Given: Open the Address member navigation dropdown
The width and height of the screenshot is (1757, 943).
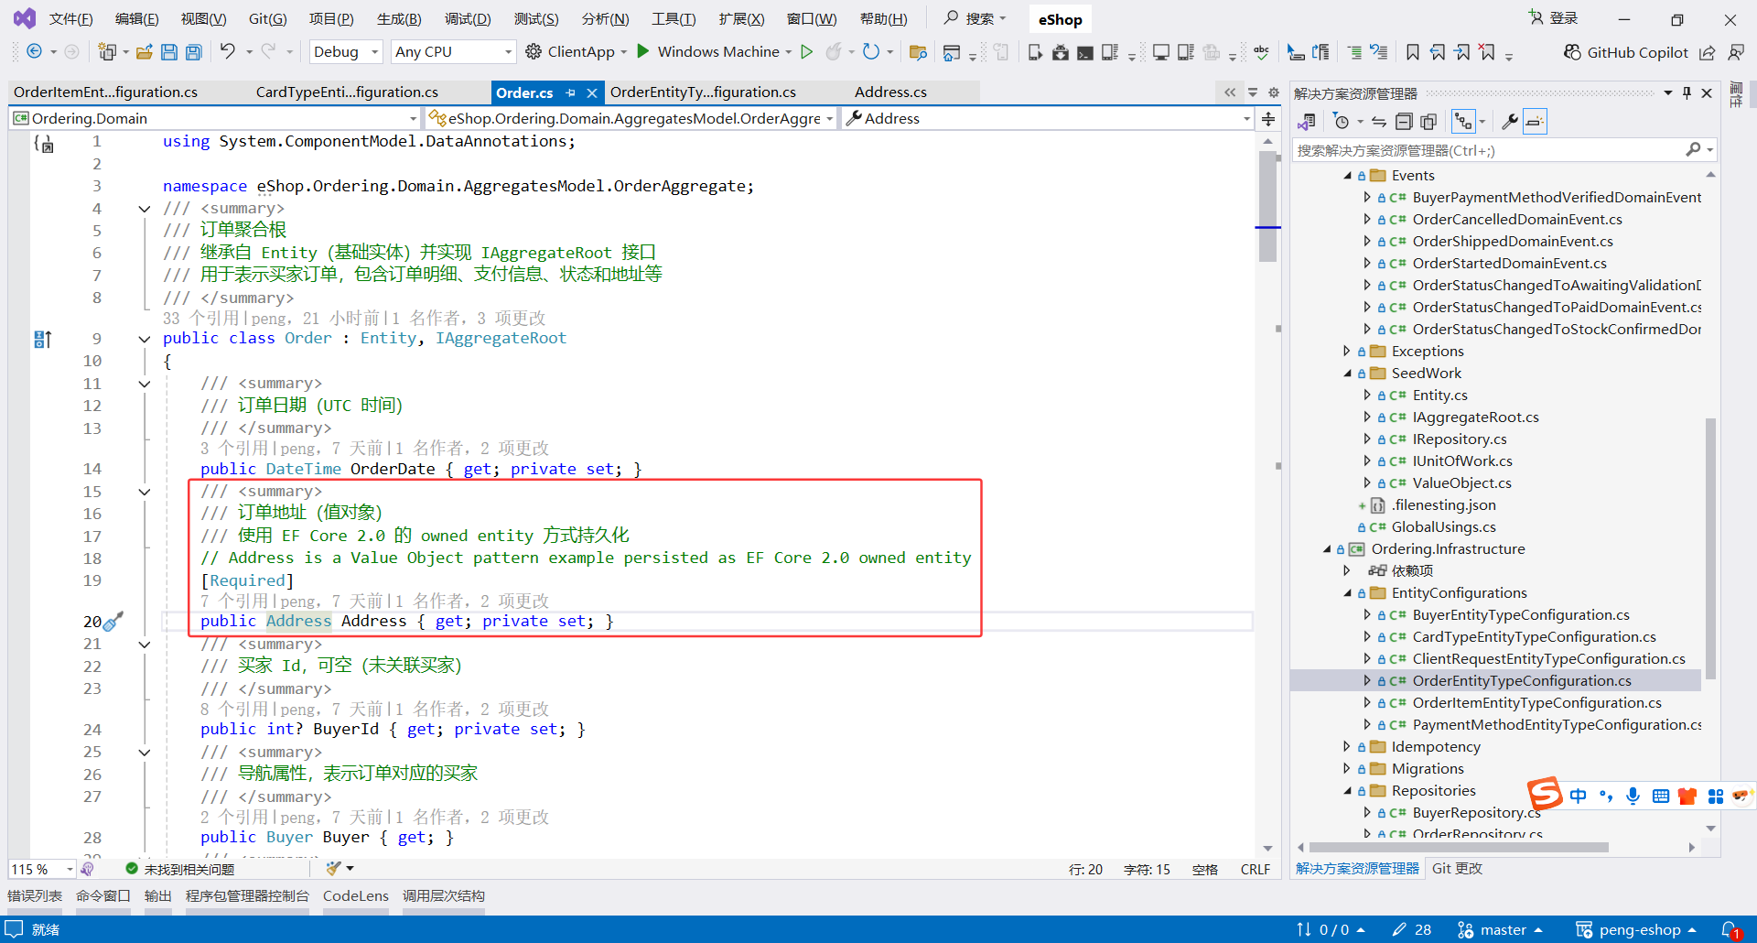Looking at the screenshot, I should [1047, 118].
